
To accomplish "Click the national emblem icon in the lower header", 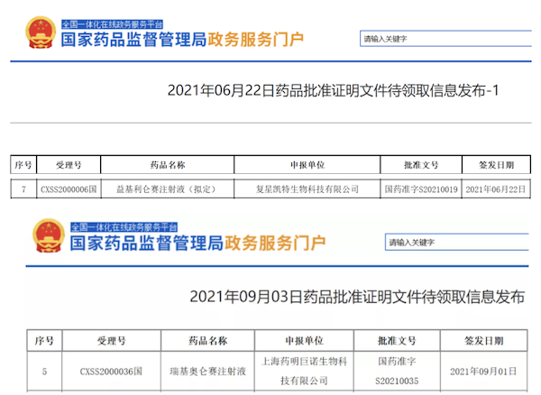I will pyautogui.click(x=49, y=235).
